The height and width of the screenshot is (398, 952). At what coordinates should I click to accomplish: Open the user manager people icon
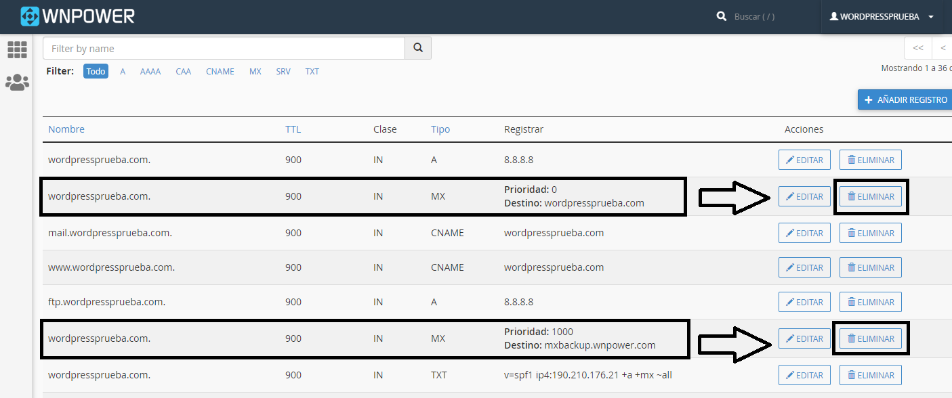point(17,83)
